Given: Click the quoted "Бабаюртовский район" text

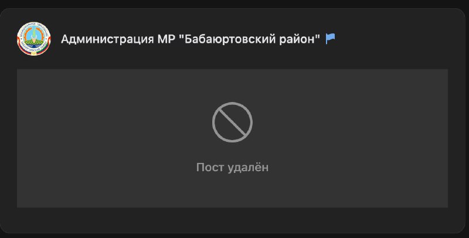Looking at the screenshot, I should 249,39.
